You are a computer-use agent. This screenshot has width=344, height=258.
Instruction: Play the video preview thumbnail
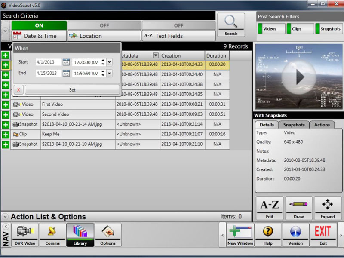coord(299,77)
